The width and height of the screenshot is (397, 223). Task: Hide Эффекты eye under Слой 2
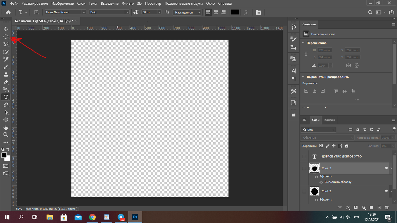(316, 200)
